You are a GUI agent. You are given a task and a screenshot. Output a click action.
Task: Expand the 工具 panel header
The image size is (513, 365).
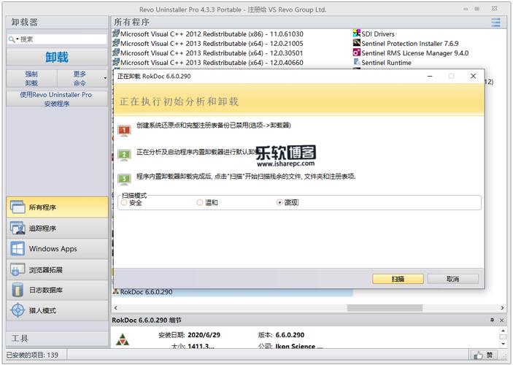click(x=57, y=339)
